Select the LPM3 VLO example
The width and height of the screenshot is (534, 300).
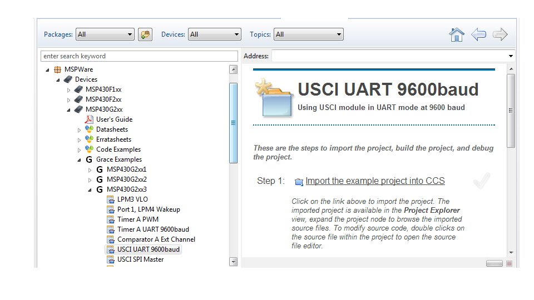(x=132, y=199)
